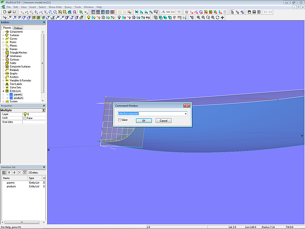Click Cancel in Command Window
Image resolution: width=305 pixels, height=229 pixels.
tap(163, 120)
